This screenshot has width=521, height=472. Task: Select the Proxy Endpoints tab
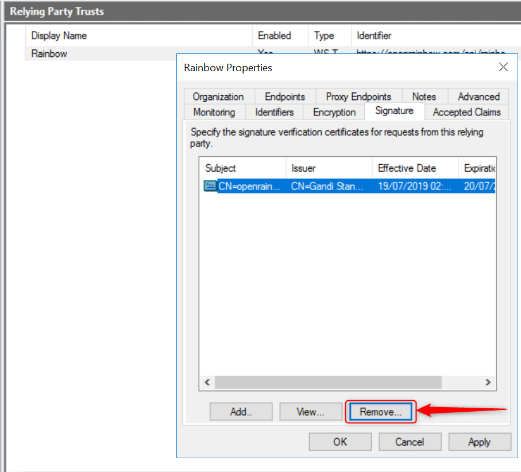pos(358,96)
